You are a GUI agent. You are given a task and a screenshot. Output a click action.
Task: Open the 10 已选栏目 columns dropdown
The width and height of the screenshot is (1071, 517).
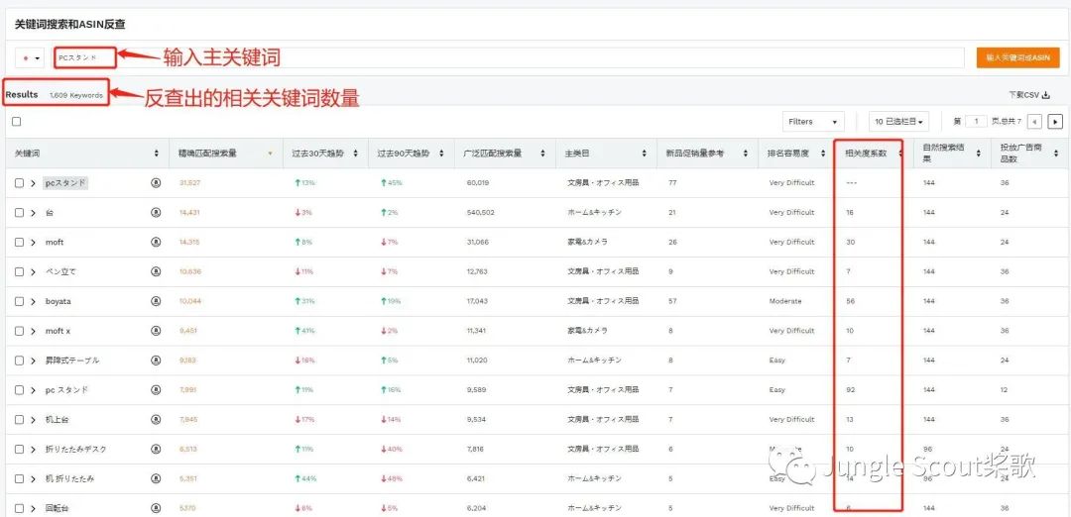click(898, 122)
